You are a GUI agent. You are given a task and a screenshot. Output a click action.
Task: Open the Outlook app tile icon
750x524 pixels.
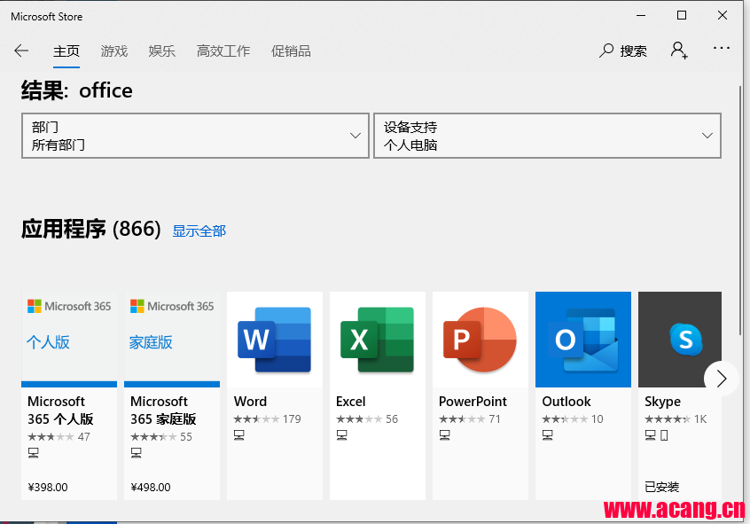[583, 340]
